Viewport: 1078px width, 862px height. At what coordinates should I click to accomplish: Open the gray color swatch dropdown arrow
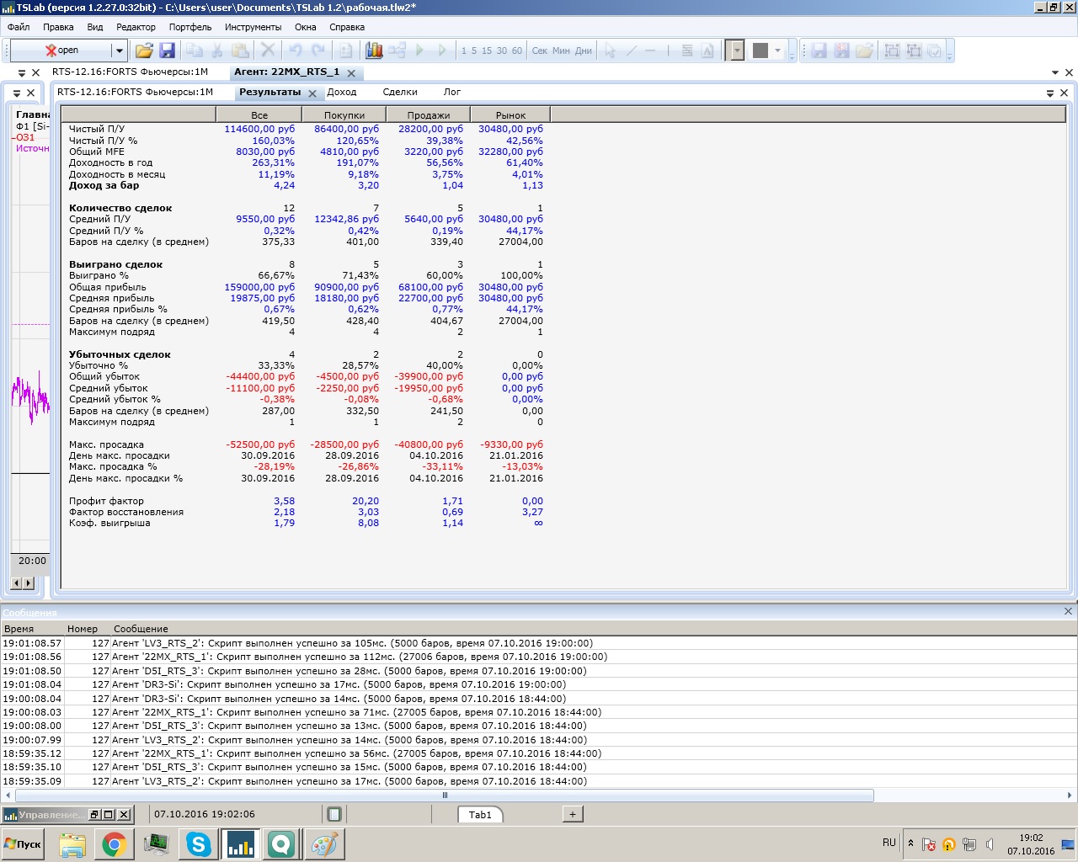(778, 51)
